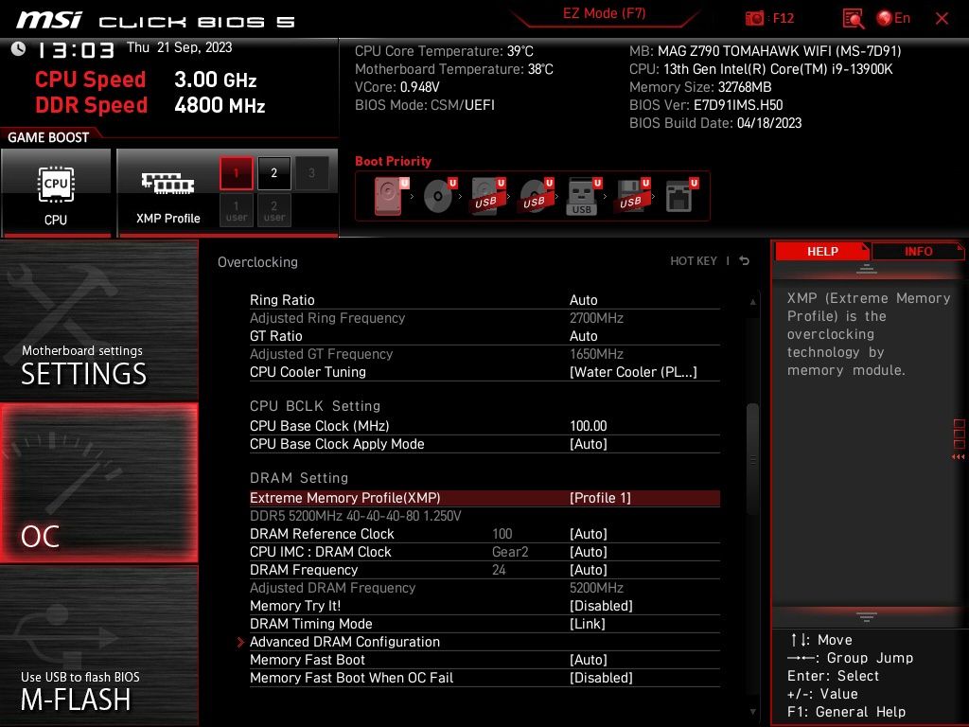969x727 pixels.
Task: Click the Adjusted GT Frequency 1650MHz row
Action: [484, 354]
